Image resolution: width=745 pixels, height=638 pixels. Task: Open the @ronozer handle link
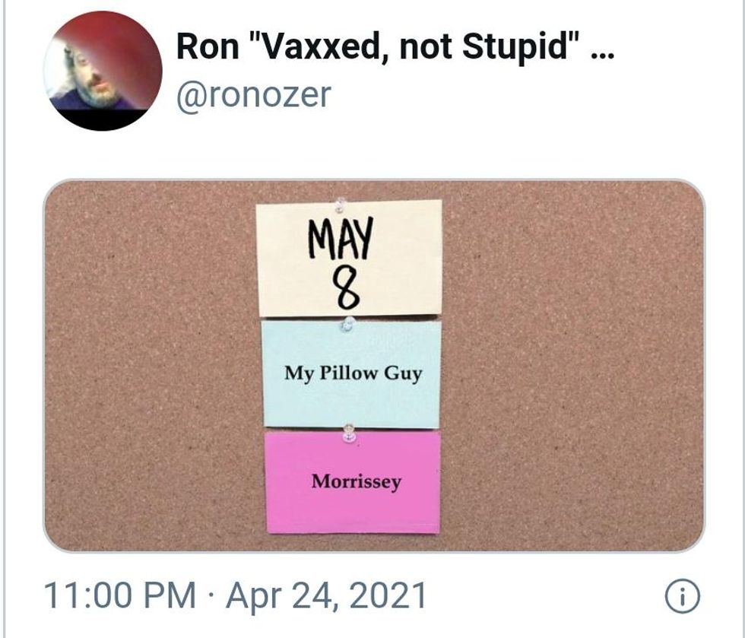(x=254, y=94)
